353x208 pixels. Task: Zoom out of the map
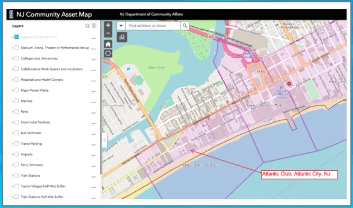108,33
